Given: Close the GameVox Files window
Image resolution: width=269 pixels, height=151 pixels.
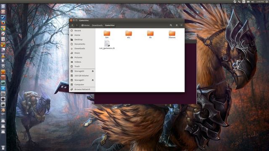Looking at the screenshot, I should [71, 21].
